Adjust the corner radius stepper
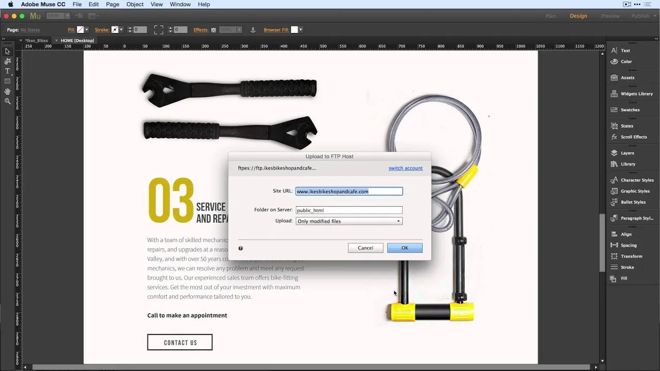 [x=170, y=30]
